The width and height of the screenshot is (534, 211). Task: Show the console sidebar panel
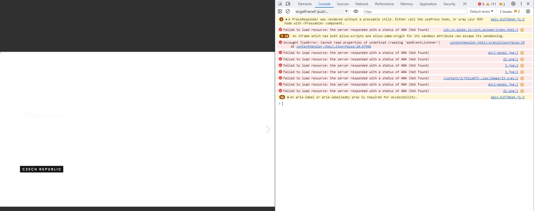pyautogui.click(x=280, y=12)
